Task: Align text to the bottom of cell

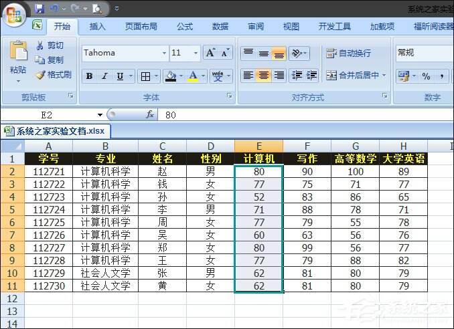Action: click(x=279, y=53)
